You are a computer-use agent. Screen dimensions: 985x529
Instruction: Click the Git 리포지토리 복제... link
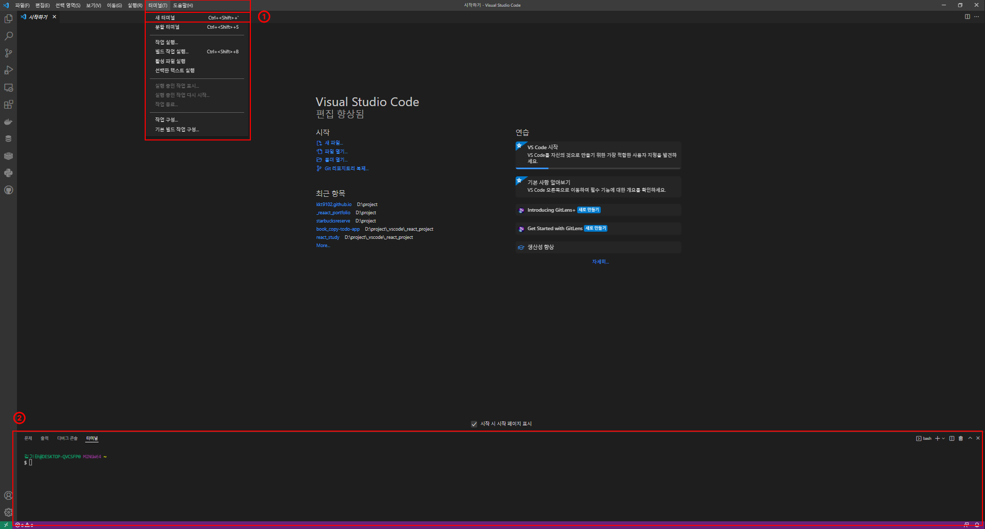tap(342, 169)
